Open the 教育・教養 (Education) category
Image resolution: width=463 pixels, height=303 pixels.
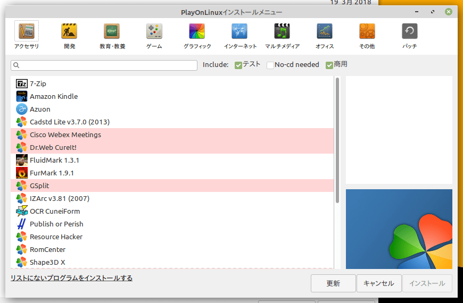tap(112, 35)
